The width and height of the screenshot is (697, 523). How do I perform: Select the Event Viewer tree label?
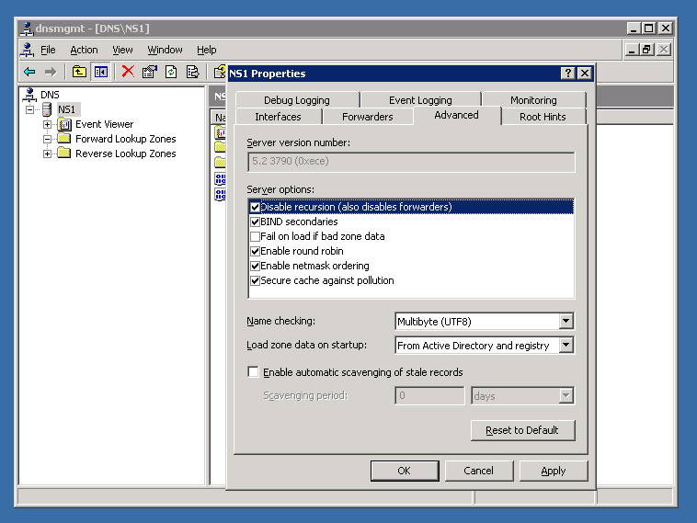point(105,124)
